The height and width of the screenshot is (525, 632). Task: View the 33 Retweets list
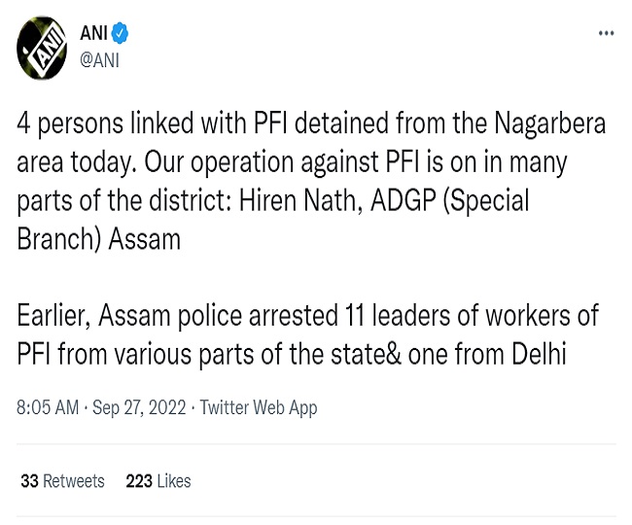(62, 481)
